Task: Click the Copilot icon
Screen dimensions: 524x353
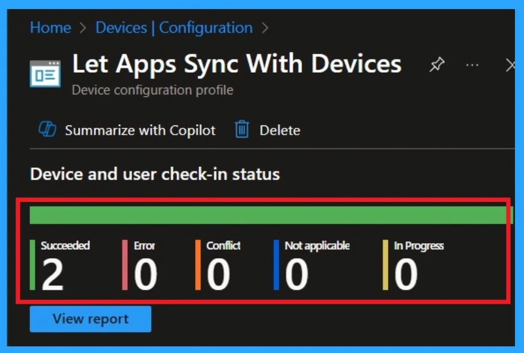Action: [47, 130]
